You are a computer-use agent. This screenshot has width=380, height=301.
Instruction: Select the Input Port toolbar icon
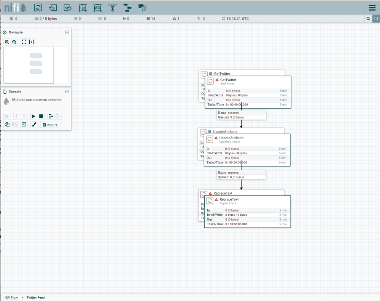coord(52,7)
